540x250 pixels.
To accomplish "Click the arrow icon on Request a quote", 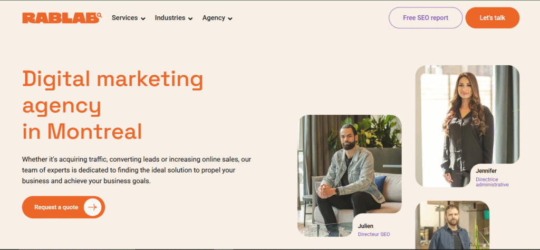I will coord(93,207).
